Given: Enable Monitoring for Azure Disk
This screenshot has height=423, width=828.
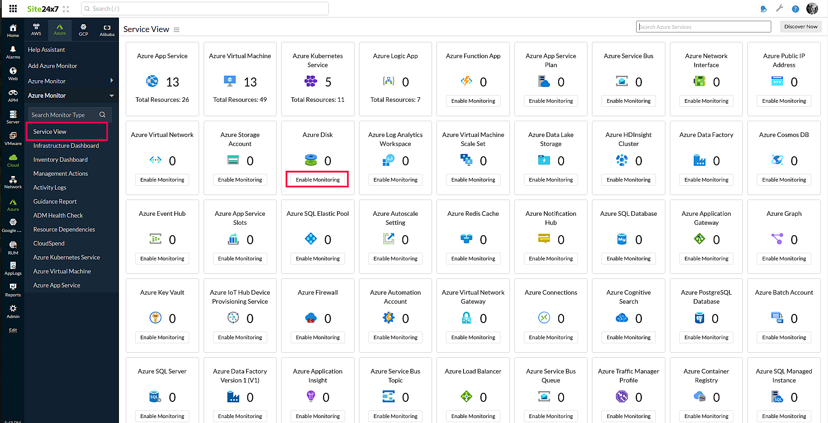Looking at the screenshot, I should pos(318,180).
